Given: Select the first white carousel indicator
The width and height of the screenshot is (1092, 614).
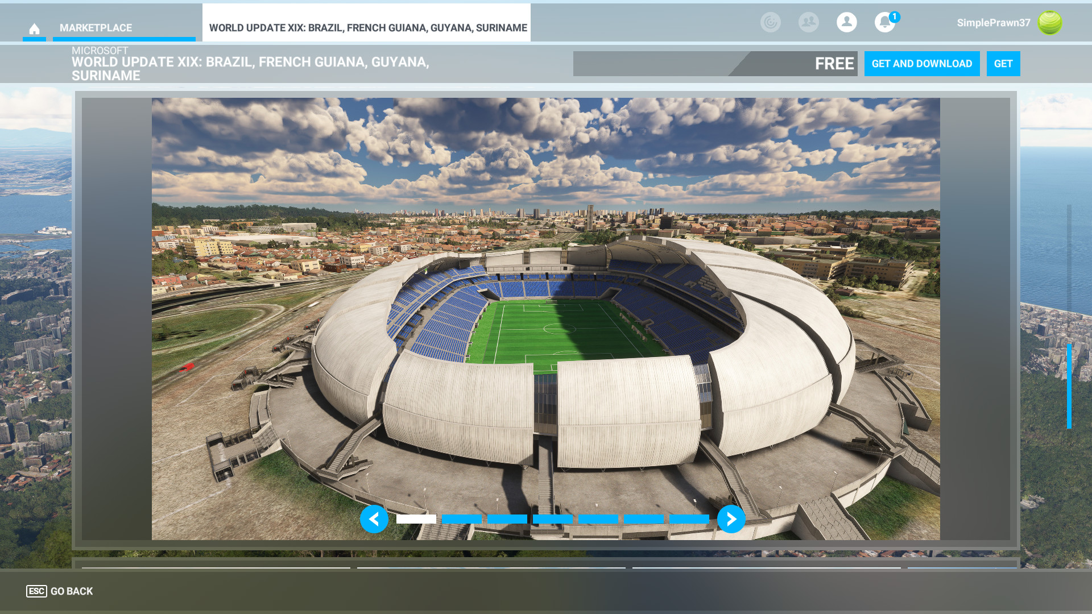Looking at the screenshot, I should click(x=416, y=519).
